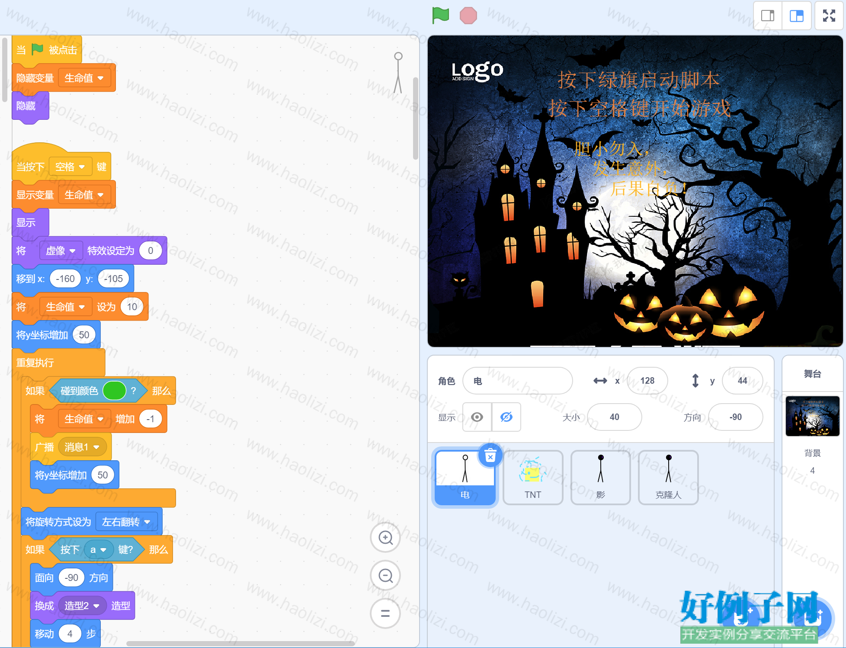The height and width of the screenshot is (648, 846).
Task: Click the workspace horizontal scrollbar
Action: pyautogui.click(x=240, y=644)
